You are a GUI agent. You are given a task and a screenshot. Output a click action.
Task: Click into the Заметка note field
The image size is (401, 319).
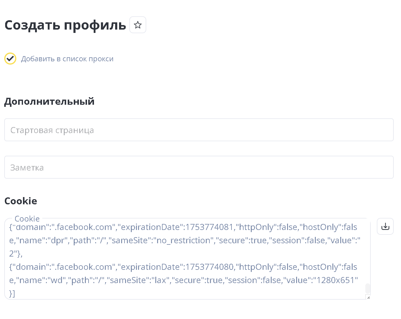point(199,167)
